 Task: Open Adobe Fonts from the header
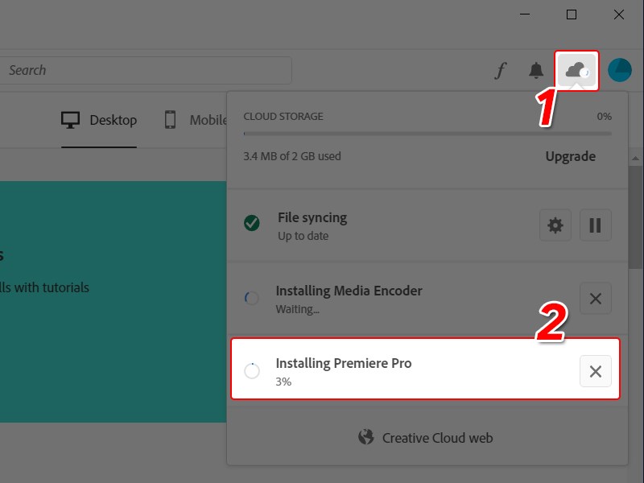point(501,71)
